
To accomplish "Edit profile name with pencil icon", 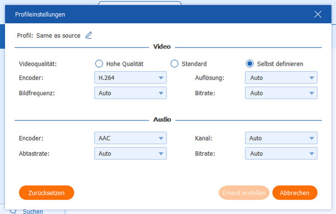I will (x=88, y=35).
